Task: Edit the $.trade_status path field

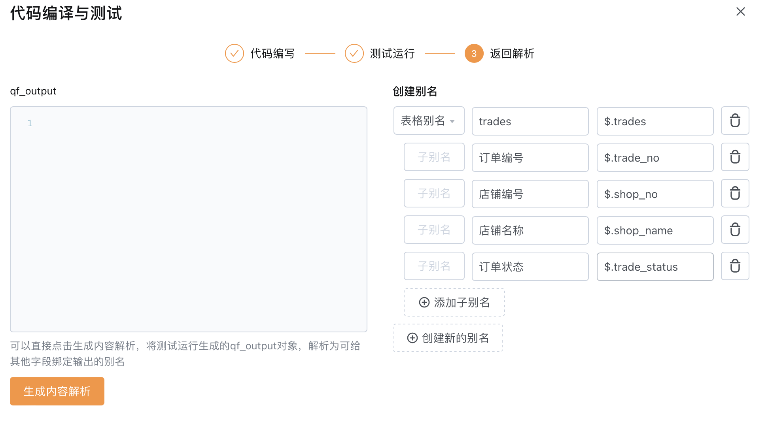Action: (655, 267)
